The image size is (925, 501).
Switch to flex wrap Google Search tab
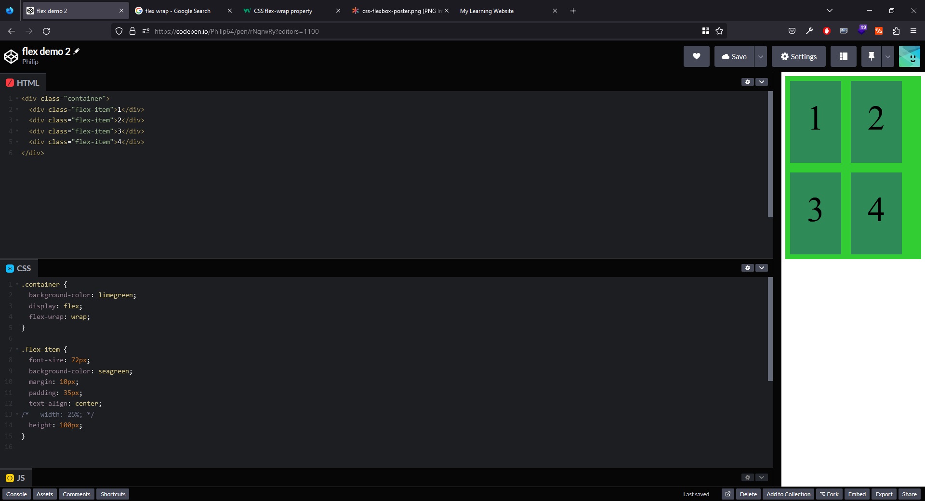point(183,11)
